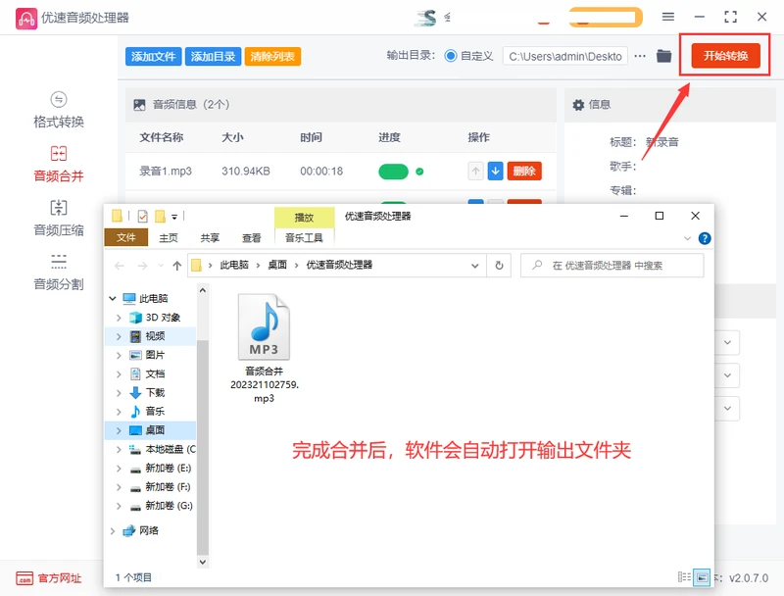Viewport: 784px width, 596px height.
Task: Select 文档 in navigation tree
Action: [x=155, y=374]
